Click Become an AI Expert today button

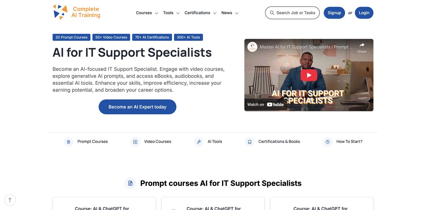tap(137, 107)
